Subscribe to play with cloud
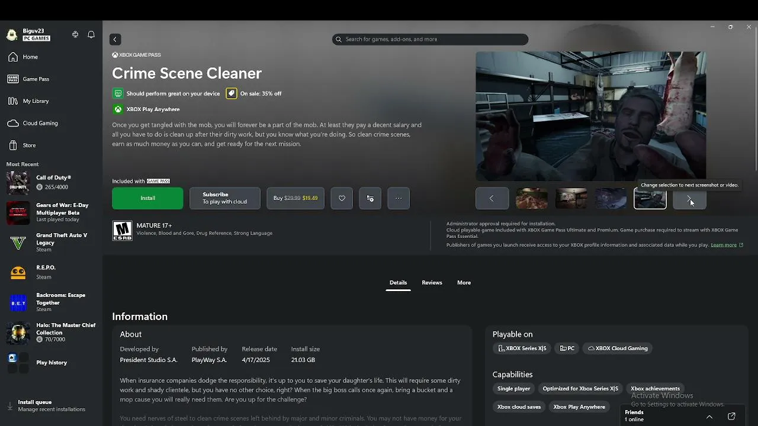The image size is (758, 426). click(224, 198)
